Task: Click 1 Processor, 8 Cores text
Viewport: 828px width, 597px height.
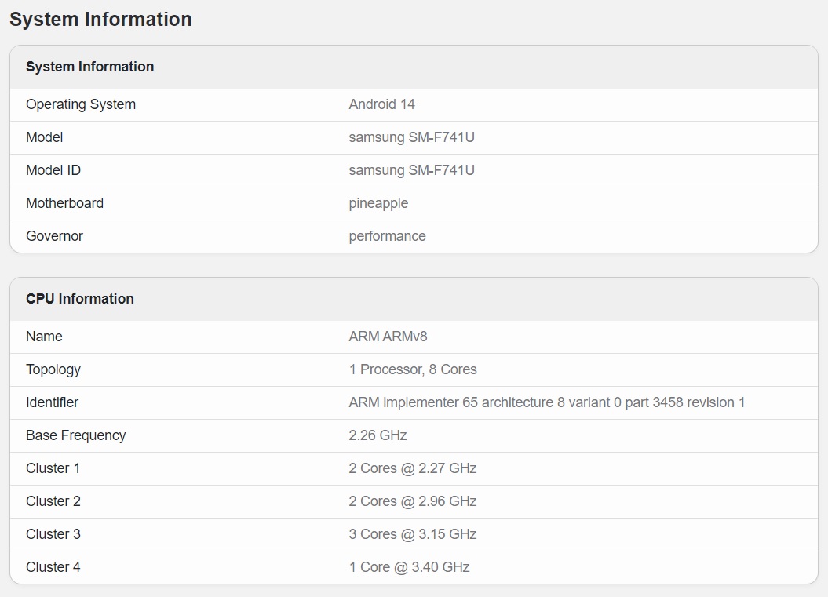Action: [x=412, y=369]
